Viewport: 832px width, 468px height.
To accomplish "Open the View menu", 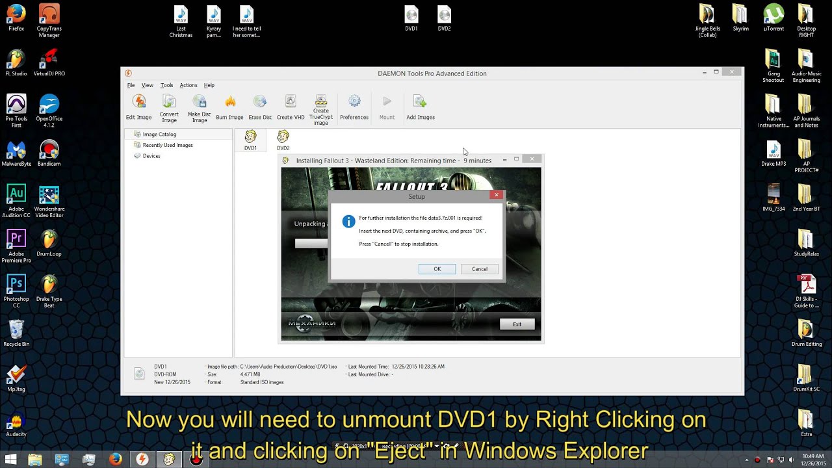I will [x=148, y=85].
